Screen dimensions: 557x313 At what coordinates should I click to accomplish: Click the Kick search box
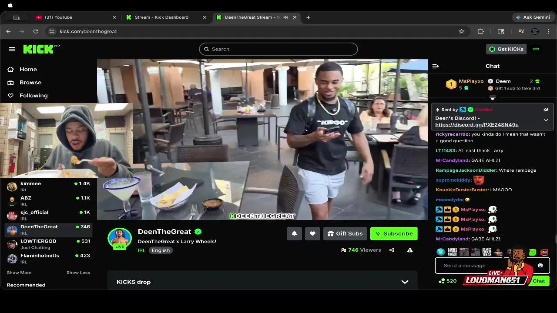pos(278,49)
